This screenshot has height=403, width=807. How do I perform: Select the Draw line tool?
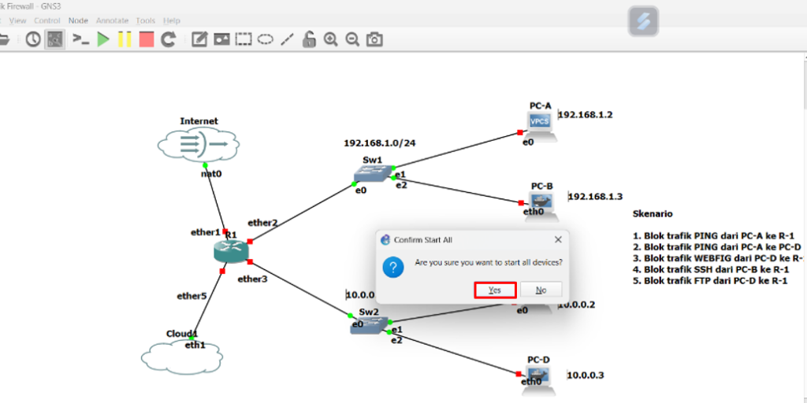point(288,39)
